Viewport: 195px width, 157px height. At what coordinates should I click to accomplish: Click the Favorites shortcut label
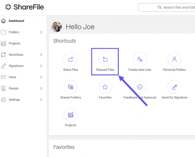(x=105, y=97)
